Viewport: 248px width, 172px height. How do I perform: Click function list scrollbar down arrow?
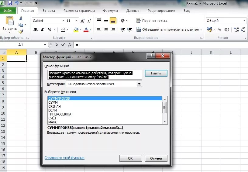[x=165, y=122]
